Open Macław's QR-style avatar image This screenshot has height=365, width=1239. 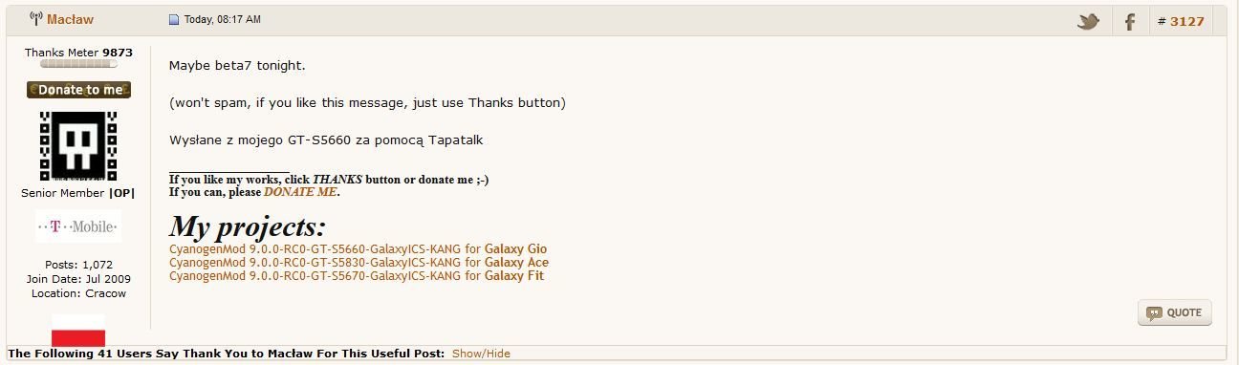click(x=78, y=146)
